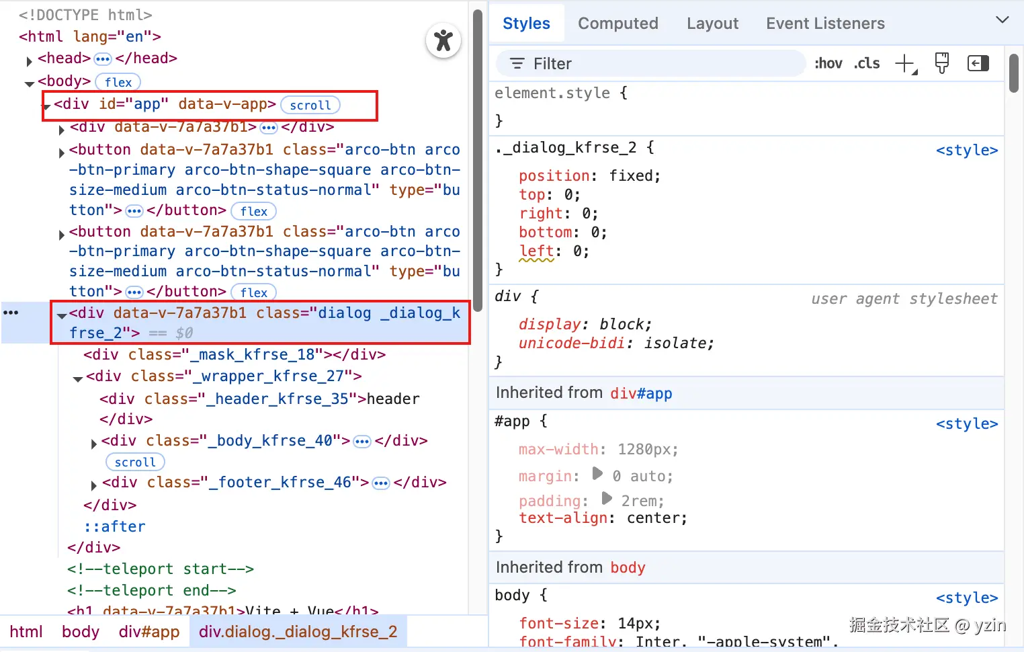Collapse the dialog _dialog_kfrse_2 div

(x=62, y=315)
